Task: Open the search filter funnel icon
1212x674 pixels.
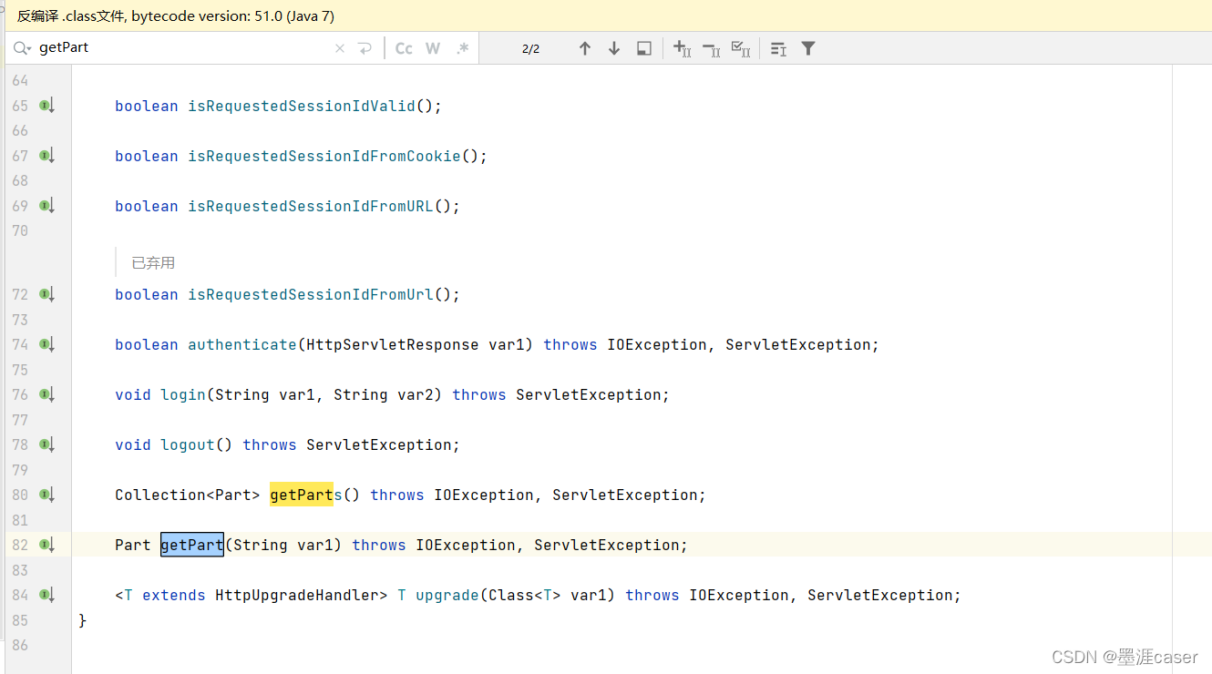Action: 807,47
